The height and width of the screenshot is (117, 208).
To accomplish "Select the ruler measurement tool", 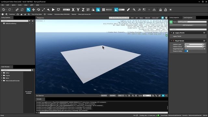I will (x=128, y=10).
